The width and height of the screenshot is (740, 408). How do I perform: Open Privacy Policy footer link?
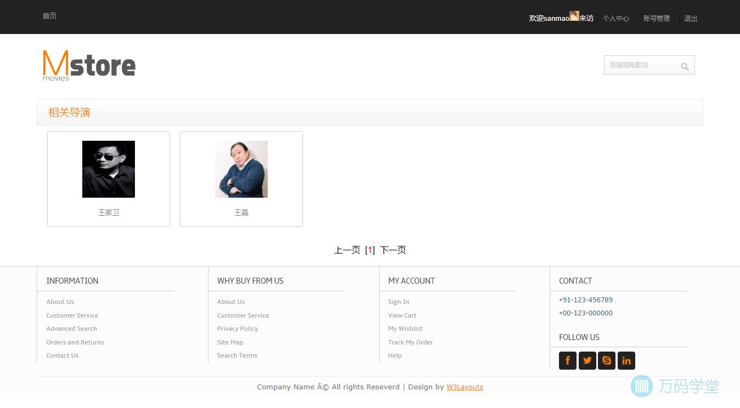[x=238, y=329]
